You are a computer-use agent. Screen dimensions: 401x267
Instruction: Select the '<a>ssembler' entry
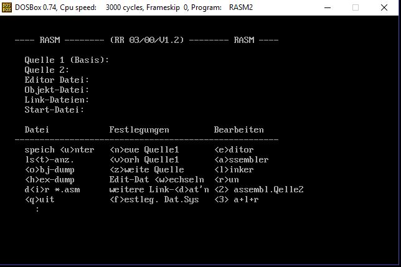241,160
